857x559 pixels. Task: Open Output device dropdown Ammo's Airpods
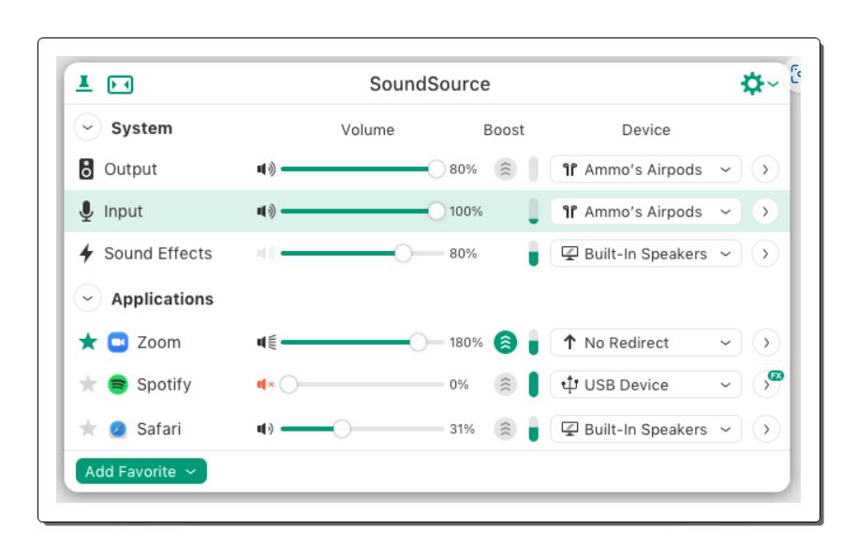(645, 169)
